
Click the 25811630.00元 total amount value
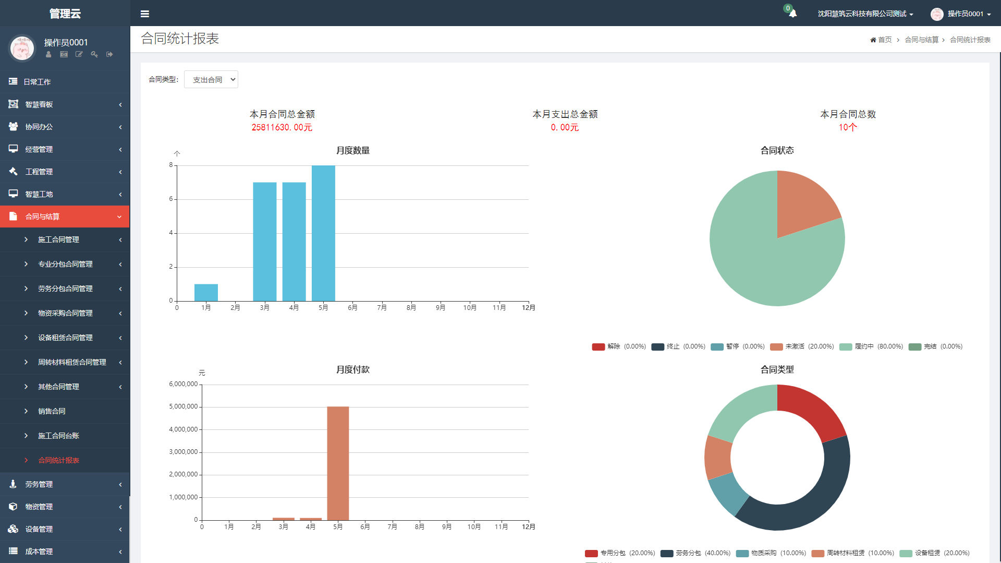(282, 128)
